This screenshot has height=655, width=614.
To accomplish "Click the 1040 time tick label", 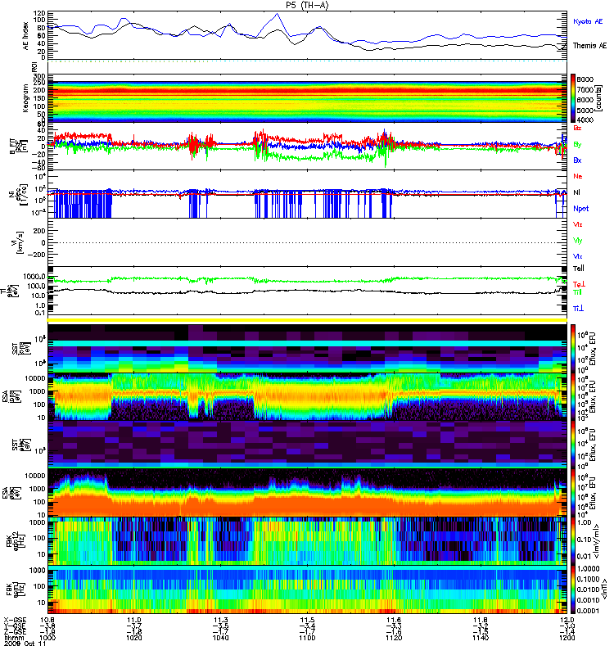I will point(220,638).
